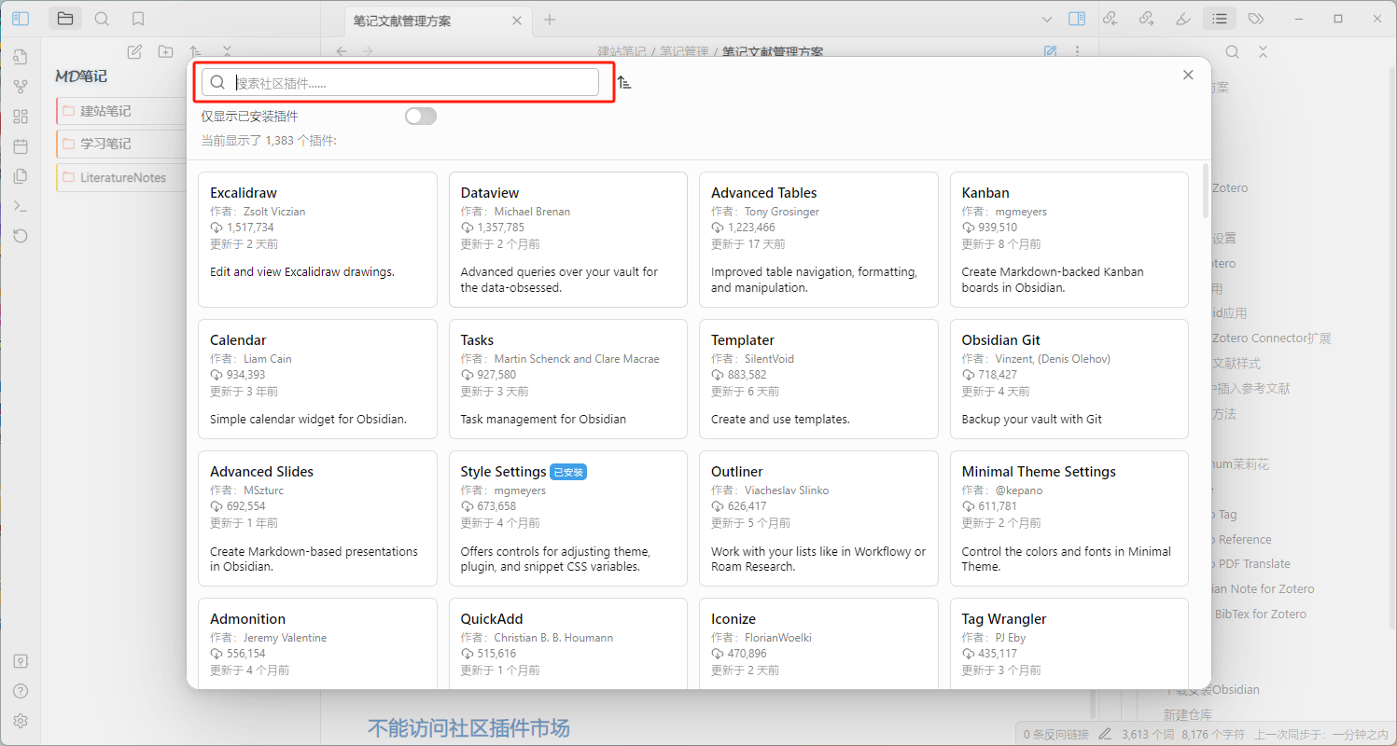Open the Style Settings plugin card
Image resolution: width=1397 pixels, height=746 pixels.
(x=568, y=518)
